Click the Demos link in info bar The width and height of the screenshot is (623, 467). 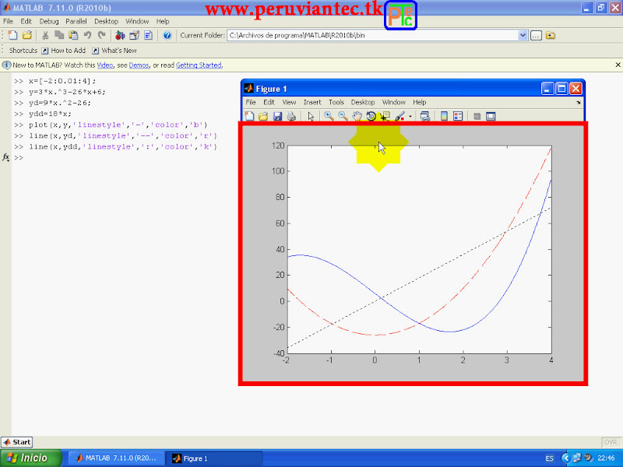coord(139,65)
